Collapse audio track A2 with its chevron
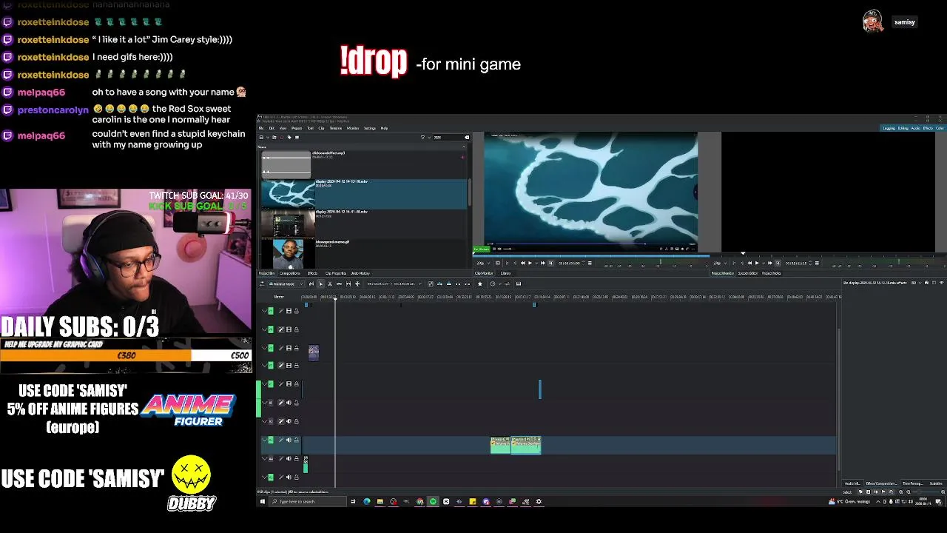 [x=264, y=421]
